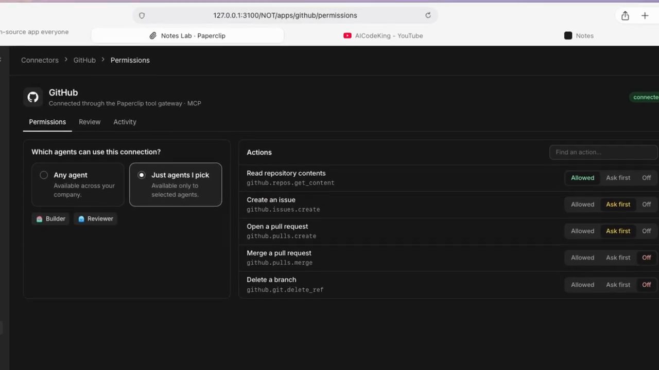This screenshot has height=370, width=659.
Task: Click the paperclip icon on Notes Lab tab
Action: pyautogui.click(x=153, y=35)
